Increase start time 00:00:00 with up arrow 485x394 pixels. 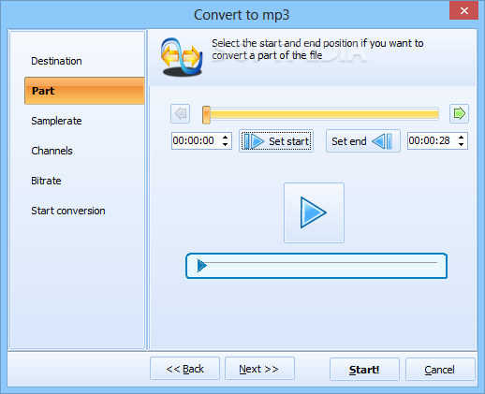tap(225, 138)
